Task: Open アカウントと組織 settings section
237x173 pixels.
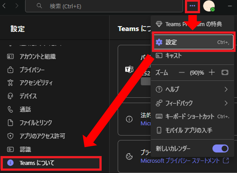Action: tap(38, 56)
